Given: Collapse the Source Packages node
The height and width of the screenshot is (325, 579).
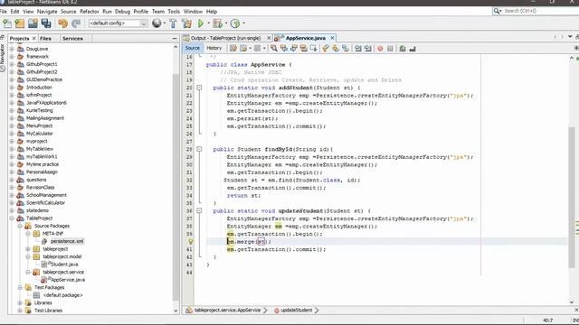Looking at the screenshot, I should (20, 226).
